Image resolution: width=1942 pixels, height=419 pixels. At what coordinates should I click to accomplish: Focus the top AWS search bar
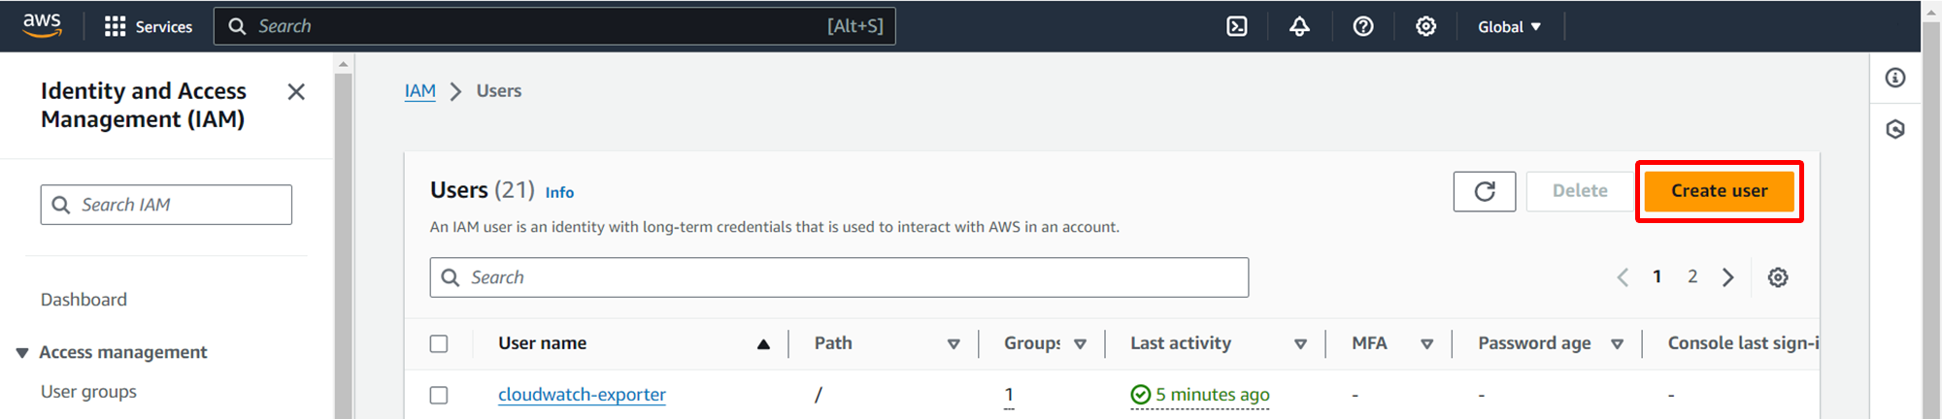pyautogui.click(x=554, y=26)
